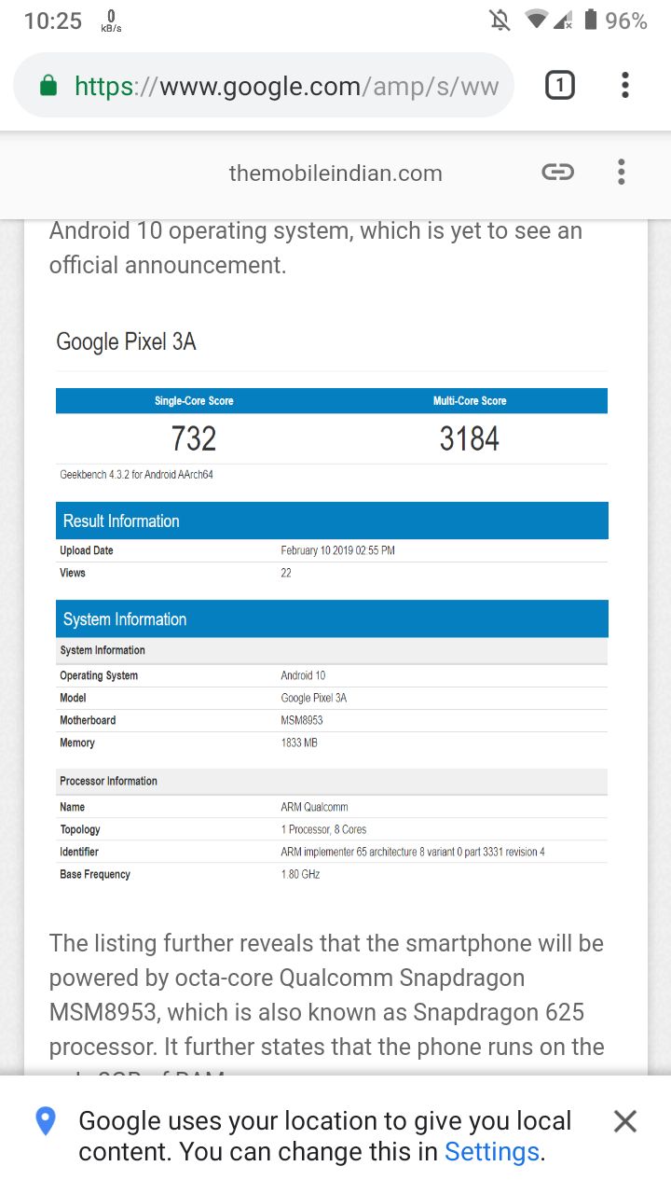Tap single-core score 732
Viewport: 671px width, 1194px height.
click(x=194, y=438)
